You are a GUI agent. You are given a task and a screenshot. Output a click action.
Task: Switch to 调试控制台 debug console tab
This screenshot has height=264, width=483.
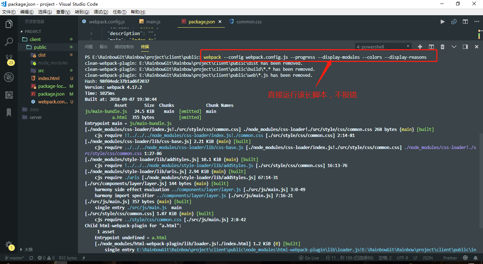pyautogui.click(x=124, y=47)
